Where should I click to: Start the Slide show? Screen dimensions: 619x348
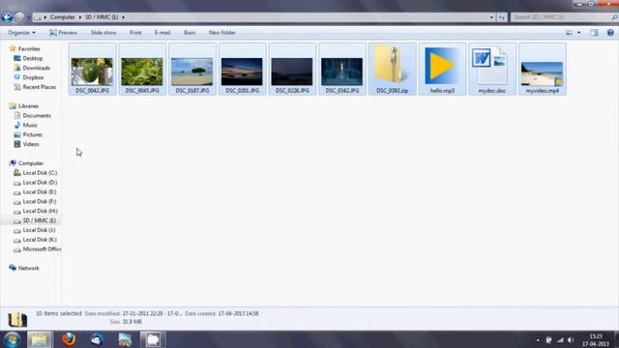tap(103, 33)
